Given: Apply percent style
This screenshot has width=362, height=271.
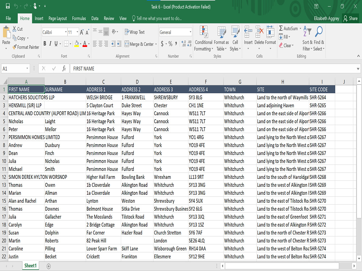Looking at the screenshot, I should pos(171,44).
